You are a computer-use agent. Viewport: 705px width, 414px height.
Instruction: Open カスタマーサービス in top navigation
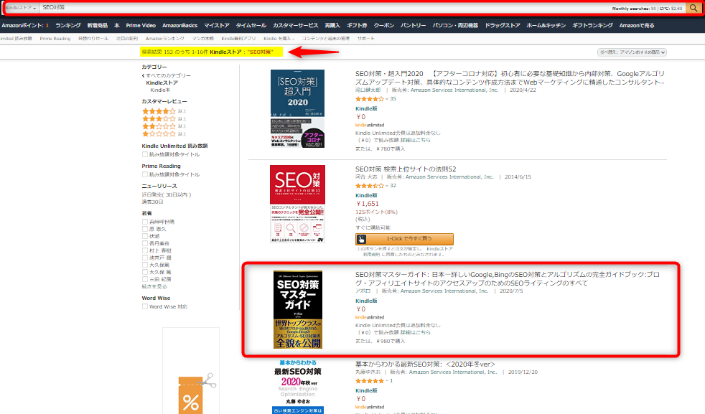point(295,26)
